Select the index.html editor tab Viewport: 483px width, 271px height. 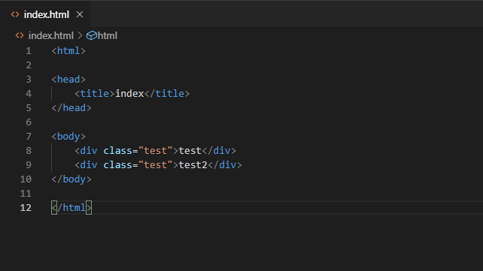45,14
